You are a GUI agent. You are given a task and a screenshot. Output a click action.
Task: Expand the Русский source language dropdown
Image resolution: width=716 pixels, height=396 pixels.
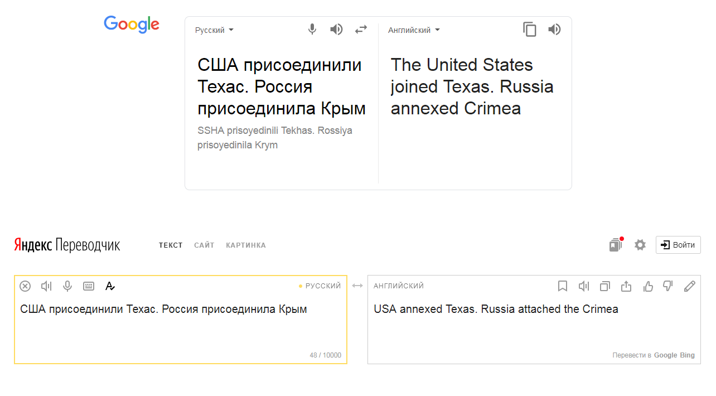click(x=214, y=30)
